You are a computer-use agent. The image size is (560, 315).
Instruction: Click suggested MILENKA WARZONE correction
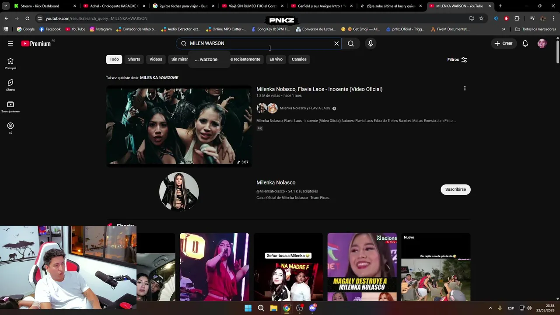click(159, 78)
